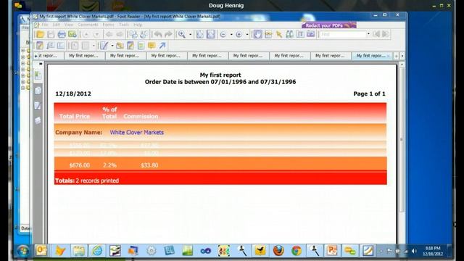The height and width of the screenshot is (261, 464).
Task: Click the Find Previous arrow
Action: pos(376,34)
